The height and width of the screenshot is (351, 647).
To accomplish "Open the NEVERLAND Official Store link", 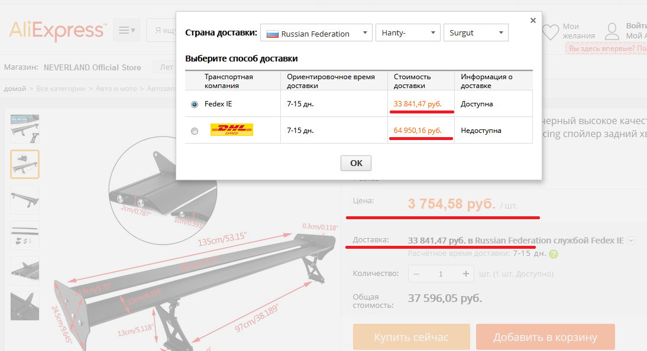I will coord(92,67).
